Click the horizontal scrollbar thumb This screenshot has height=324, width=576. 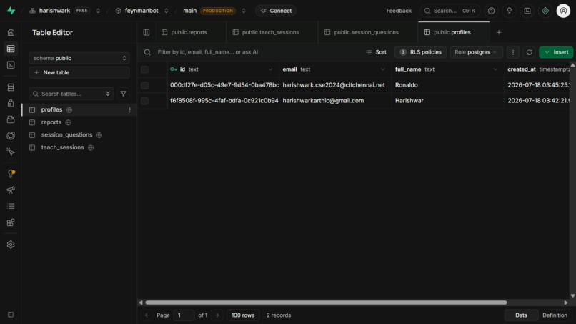(326, 303)
